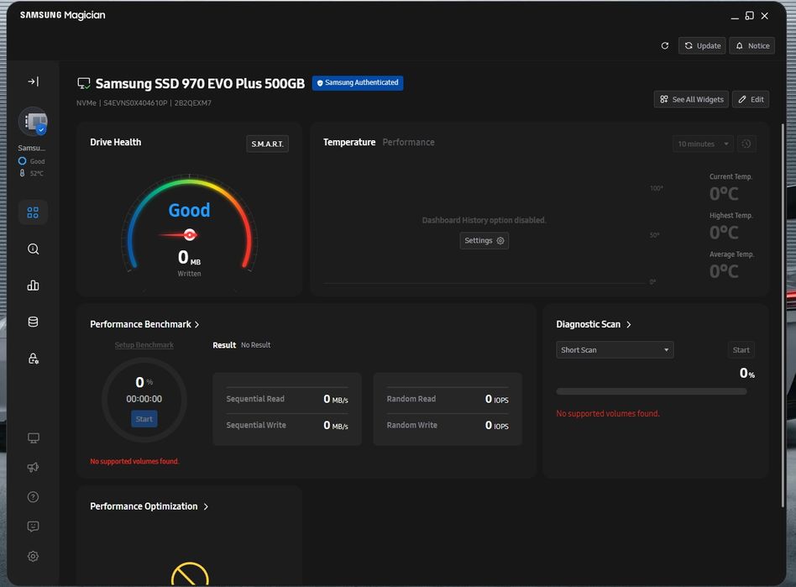Click See All Widgets
Image resolution: width=796 pixels, height=587 pixels.
[691, 100]
